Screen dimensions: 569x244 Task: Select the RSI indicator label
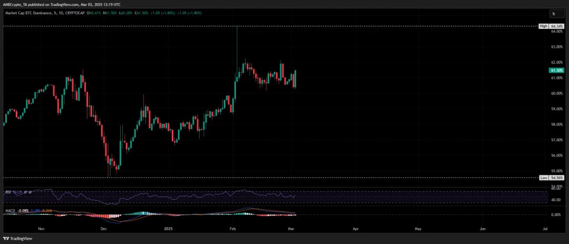point(8,192)
